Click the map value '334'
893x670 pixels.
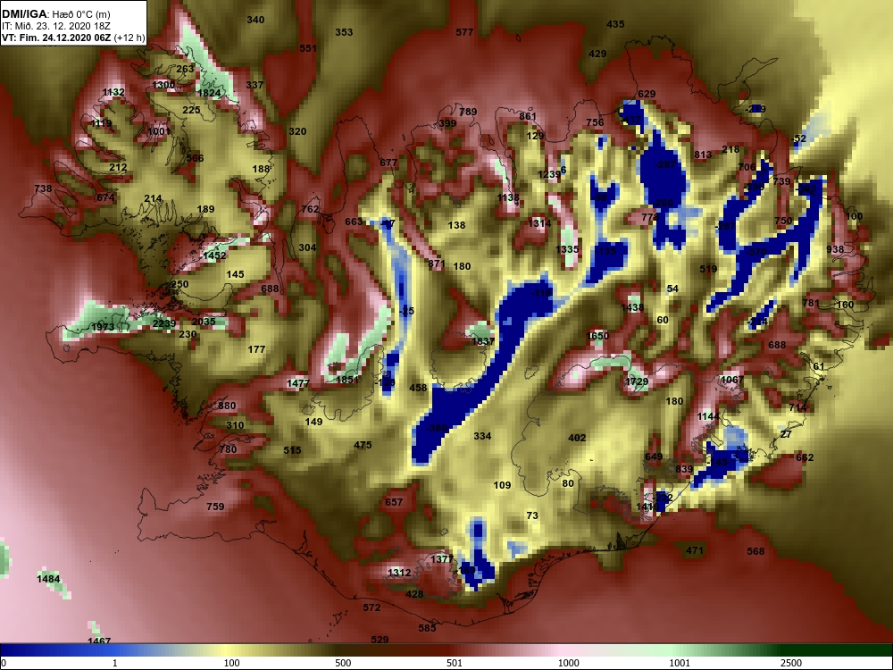click(x=482, y=437)
